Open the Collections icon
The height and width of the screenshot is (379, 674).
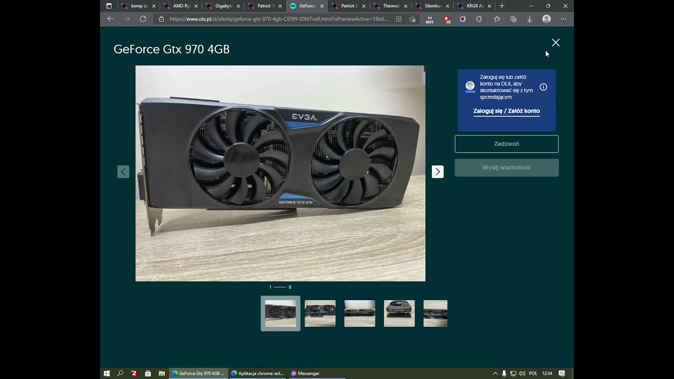[513, 19]
